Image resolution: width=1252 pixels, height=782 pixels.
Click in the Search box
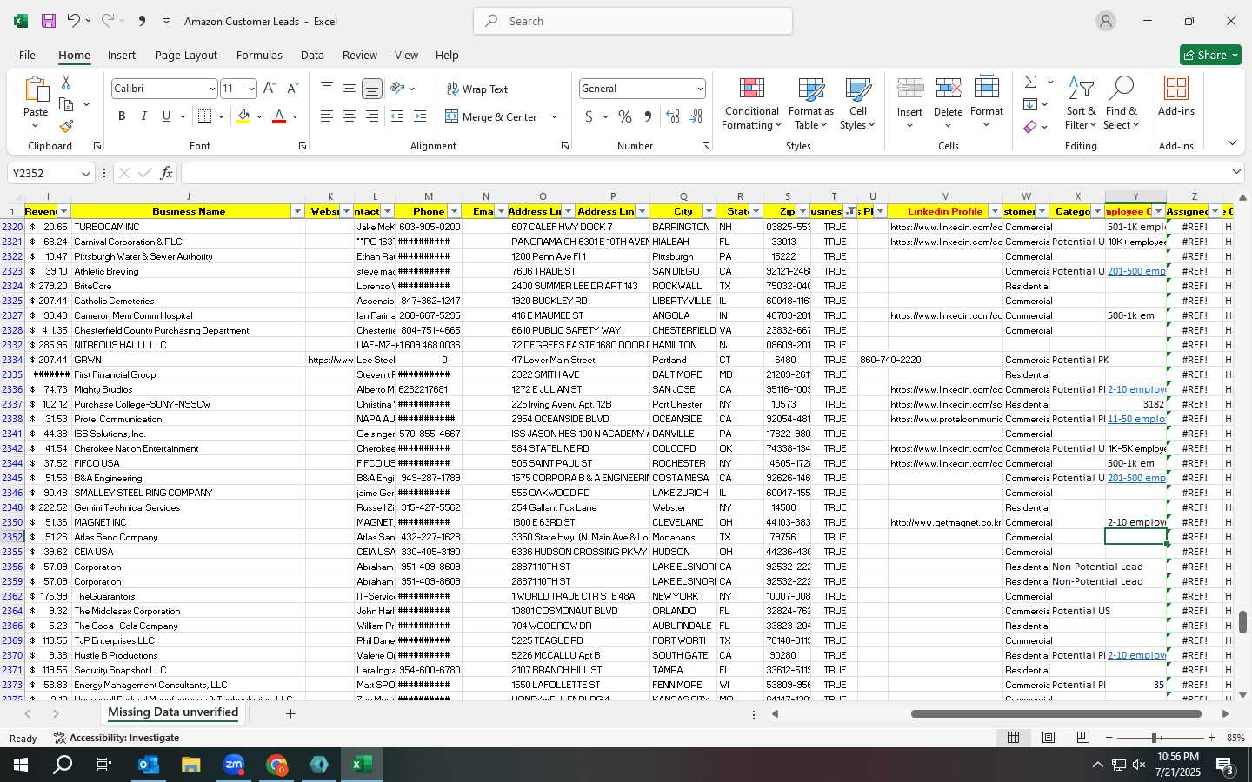click(633, 21)
